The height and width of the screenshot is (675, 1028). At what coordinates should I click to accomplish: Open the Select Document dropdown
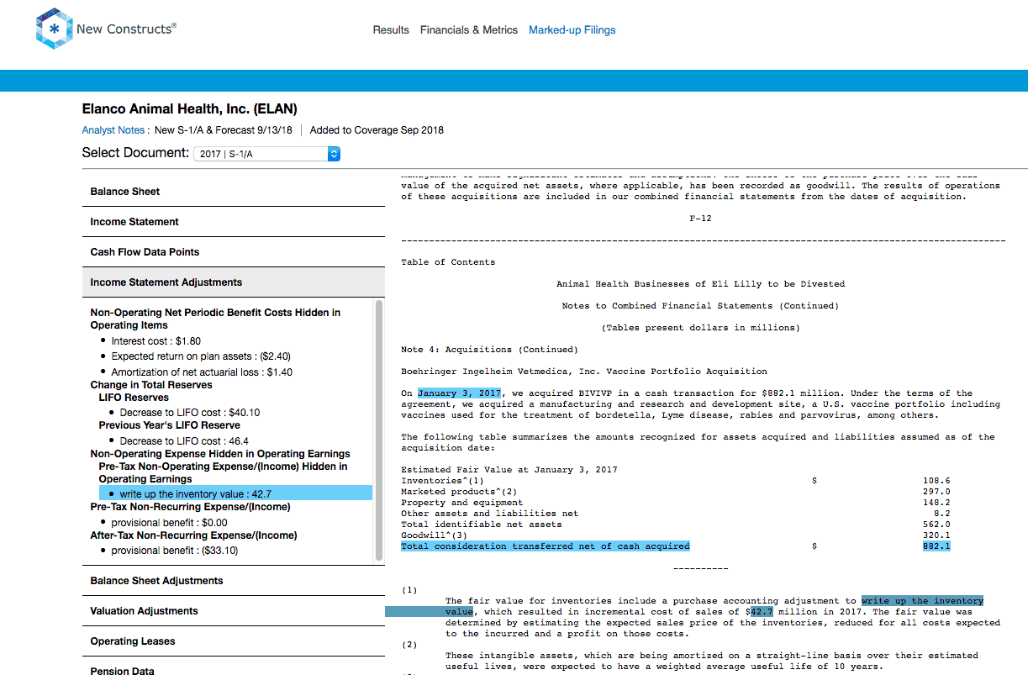266,154
